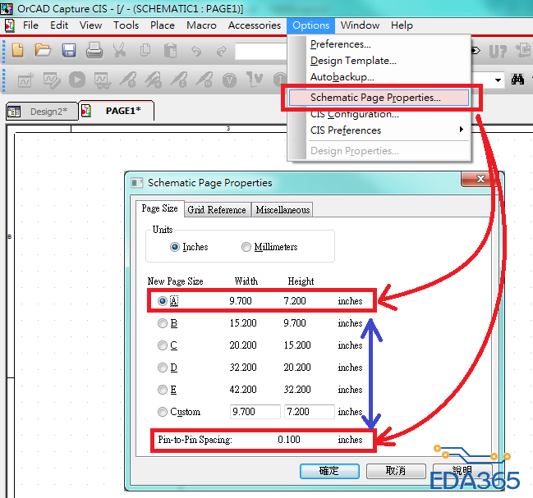
Task: Click the Annotate U? toolbar icon
Action: pyautogui.click(x=498, y=51)
